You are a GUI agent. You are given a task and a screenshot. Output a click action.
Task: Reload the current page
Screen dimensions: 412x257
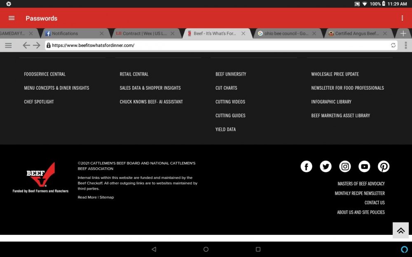pos(393,45)
